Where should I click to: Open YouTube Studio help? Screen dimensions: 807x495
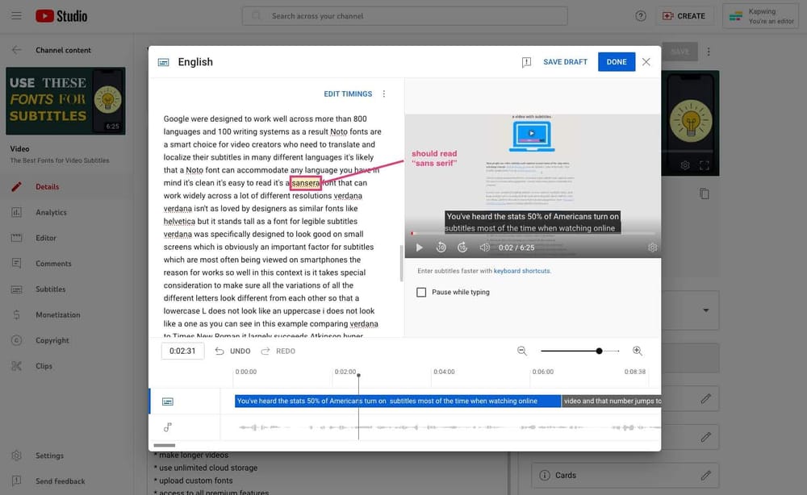[640, 15]
